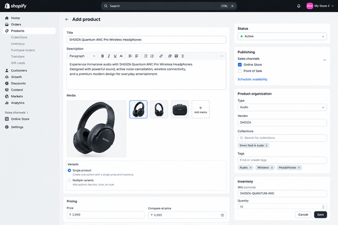This screenshot has height=225, width=338.
Task: Open the product Type dropdown
Action: click(282, 107)
